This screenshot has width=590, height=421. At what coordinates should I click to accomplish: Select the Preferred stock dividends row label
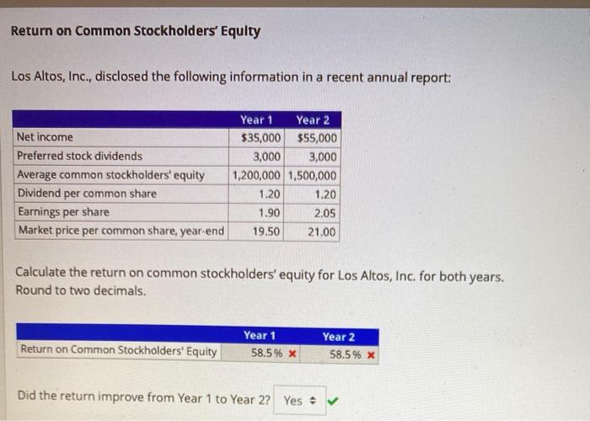79,156
